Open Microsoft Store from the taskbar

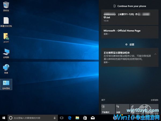coord(85,118)
